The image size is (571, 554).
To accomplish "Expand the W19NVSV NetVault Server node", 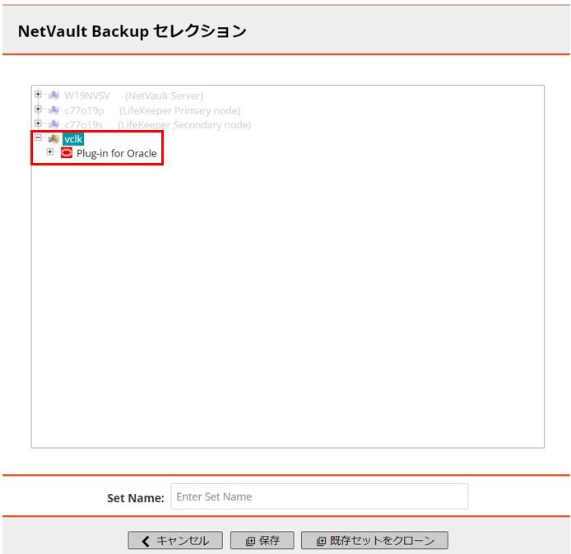I will click(38, 95).
